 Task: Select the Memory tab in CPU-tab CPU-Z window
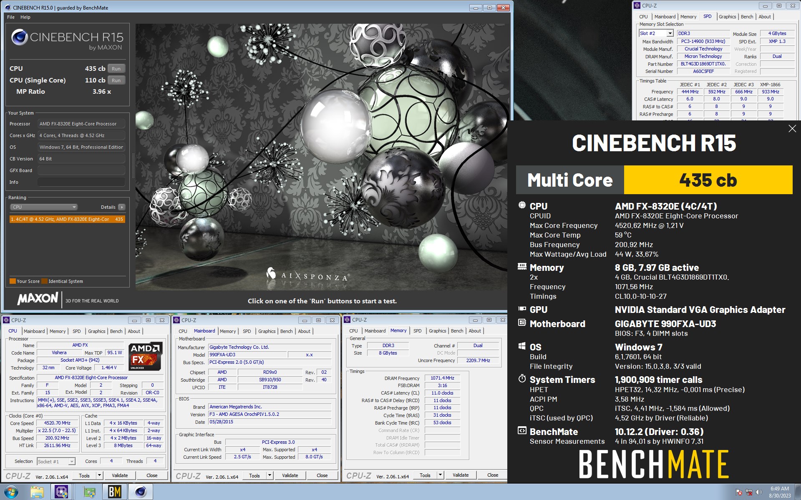[x=58, y=331]
